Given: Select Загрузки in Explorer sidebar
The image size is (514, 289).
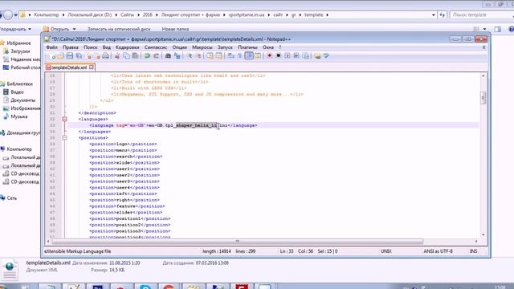Looking at the screenshot, I should pyautogui.click(x=20, y=51).
